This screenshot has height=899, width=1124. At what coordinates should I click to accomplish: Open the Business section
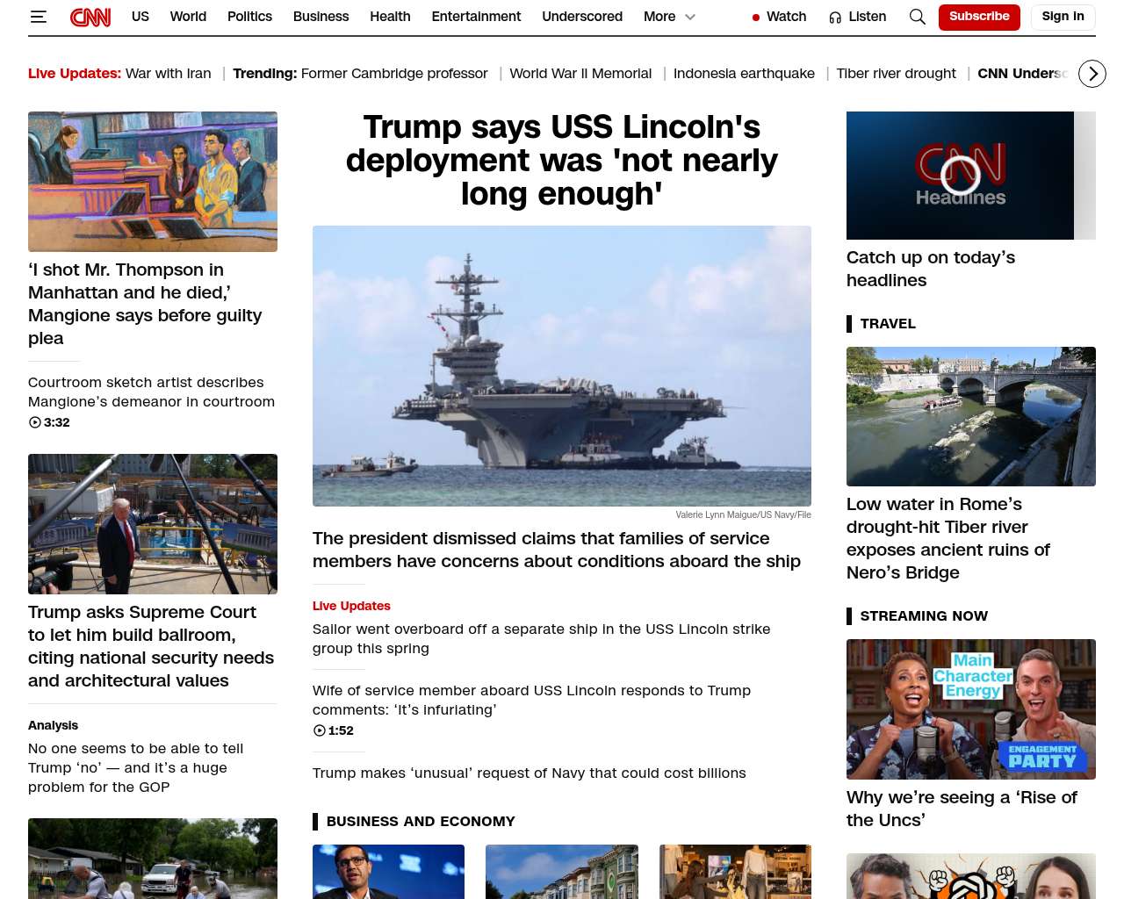click(321, 17)
